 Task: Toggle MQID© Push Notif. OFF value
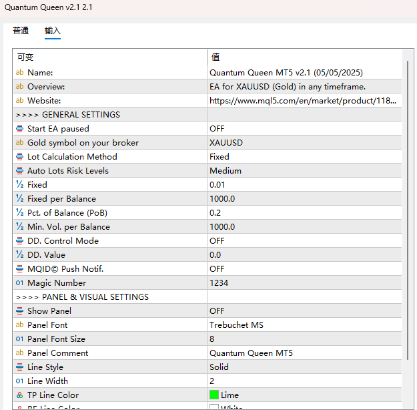(x=304, y=268)
